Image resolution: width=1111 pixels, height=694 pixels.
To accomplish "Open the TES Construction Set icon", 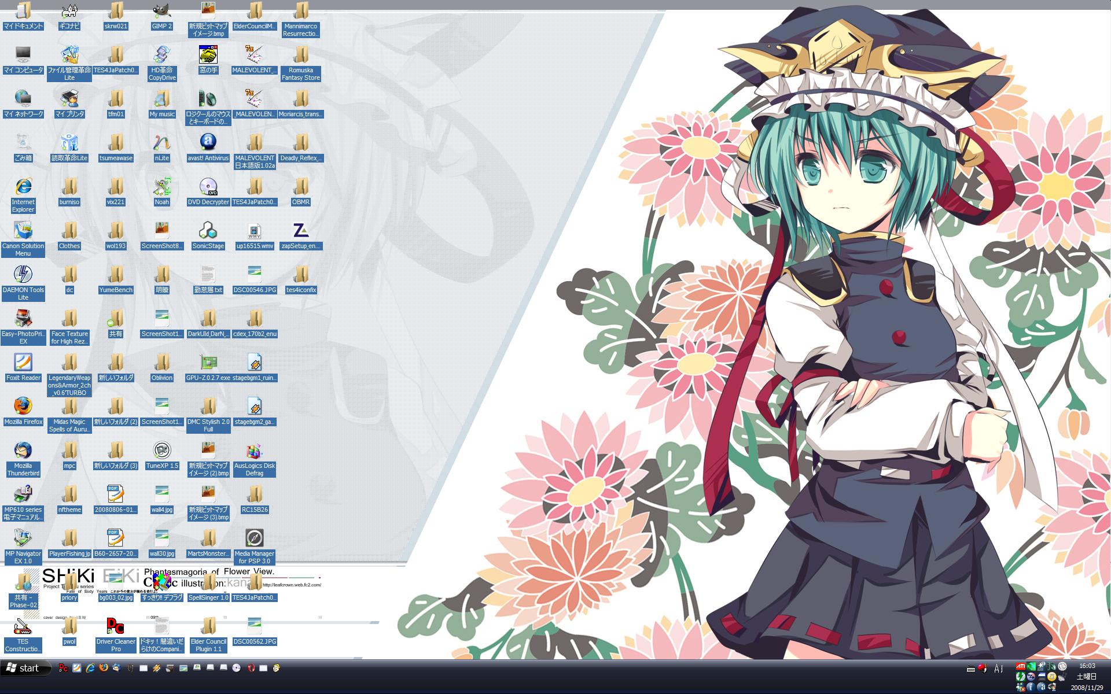I will (x=23, y=634).
